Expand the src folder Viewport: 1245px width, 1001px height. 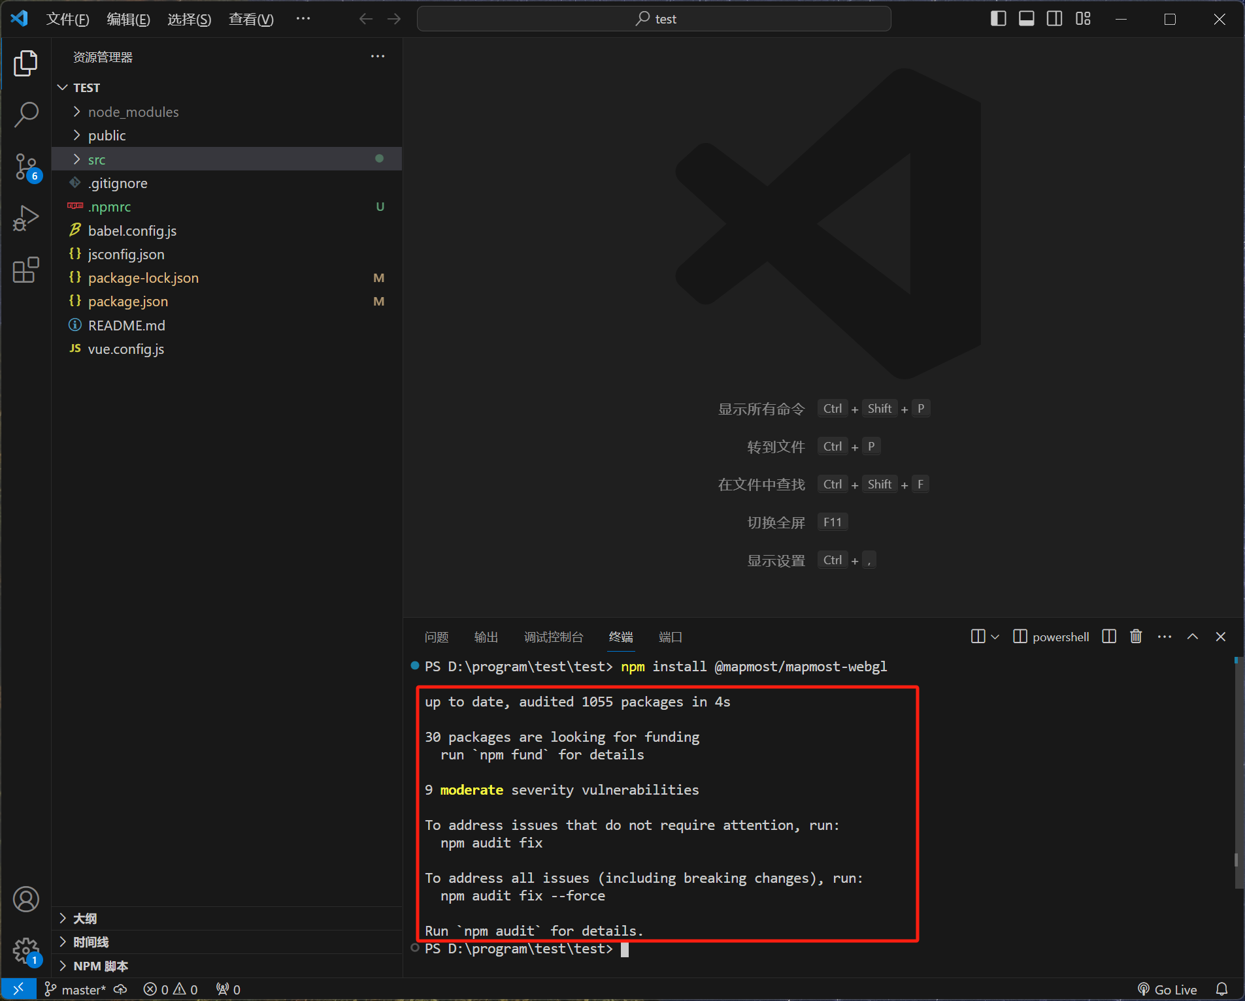pos(227,159)
